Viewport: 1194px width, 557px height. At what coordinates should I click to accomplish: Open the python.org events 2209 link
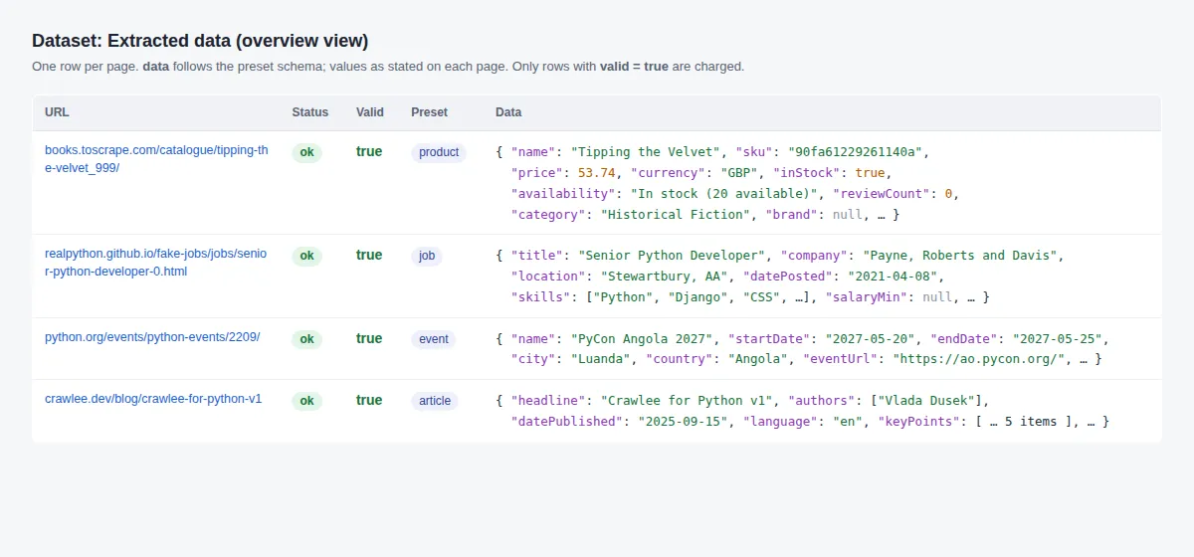click(x=152, y=337)
